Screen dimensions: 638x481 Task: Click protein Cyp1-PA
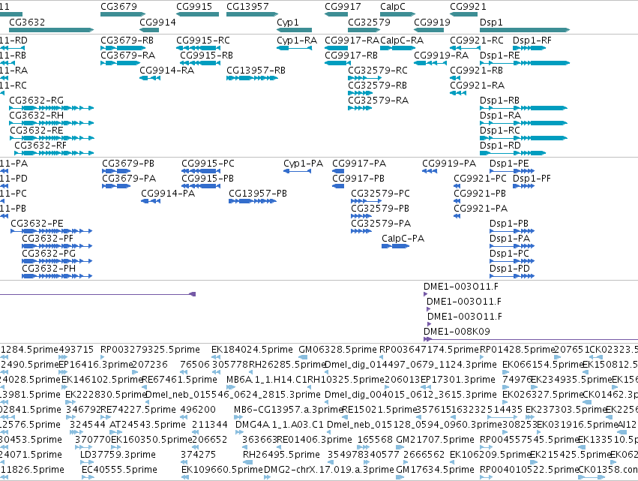pyautogui.click(x=298, y=171)
